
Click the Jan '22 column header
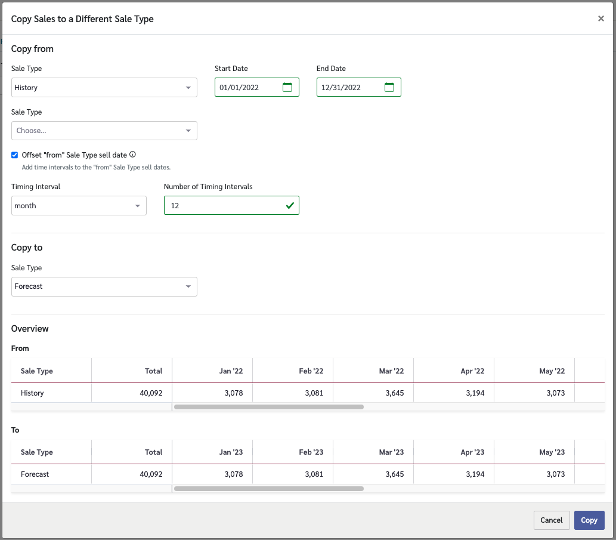212,371
